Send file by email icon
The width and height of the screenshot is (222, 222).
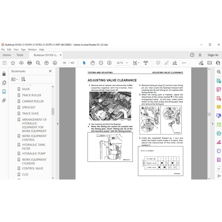coord(210,63)
